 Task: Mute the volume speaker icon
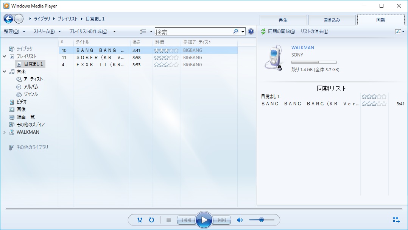(240, 220)
